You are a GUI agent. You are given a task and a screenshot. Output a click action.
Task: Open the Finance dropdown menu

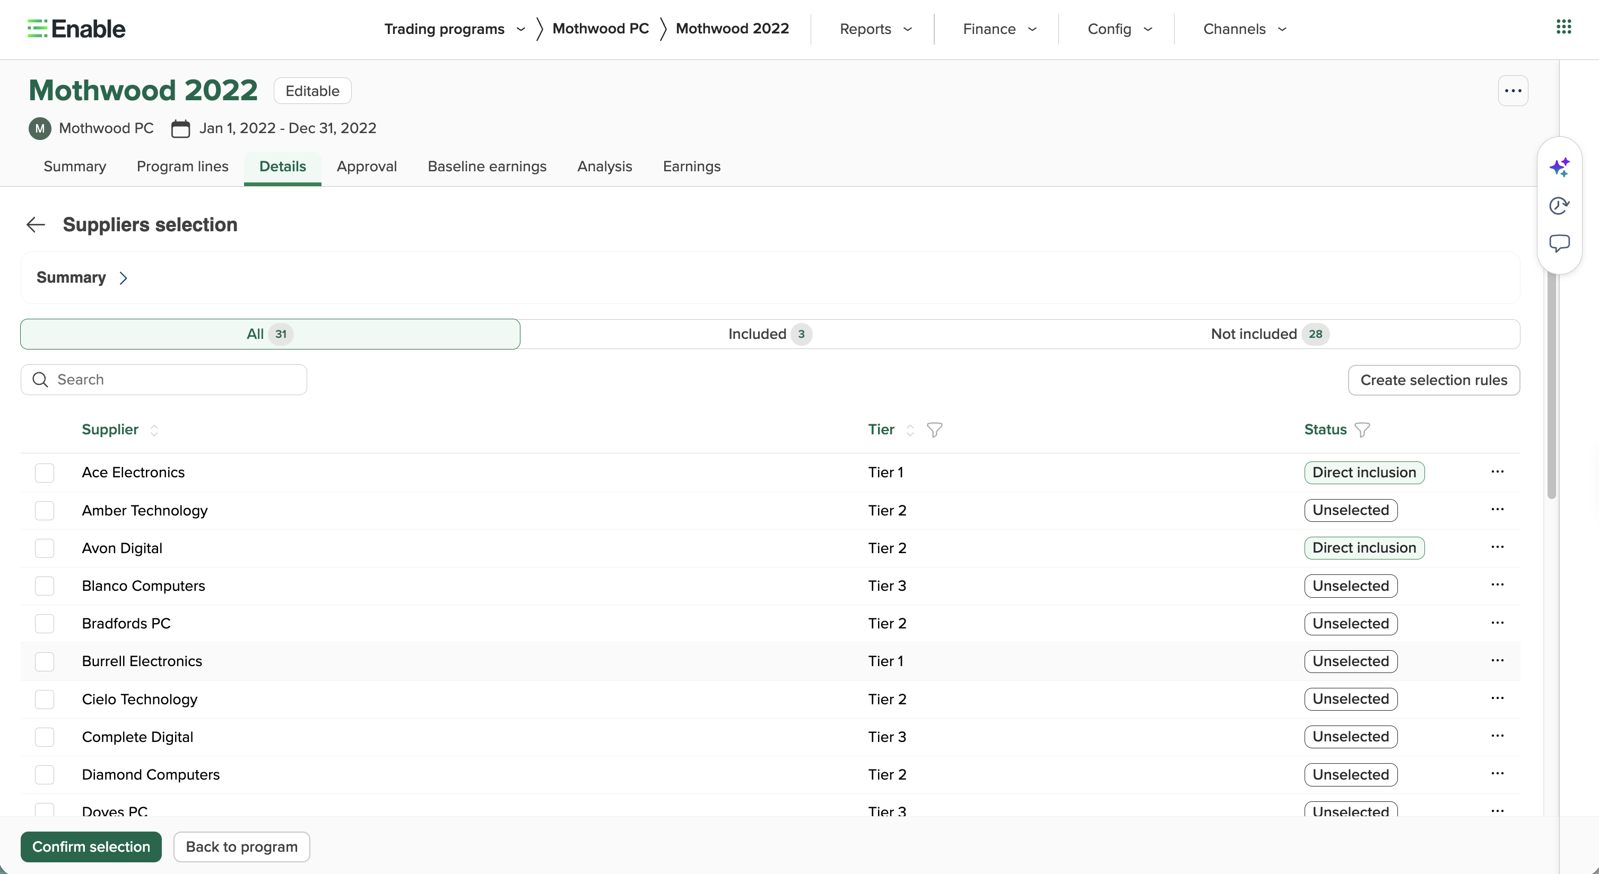1000,29
